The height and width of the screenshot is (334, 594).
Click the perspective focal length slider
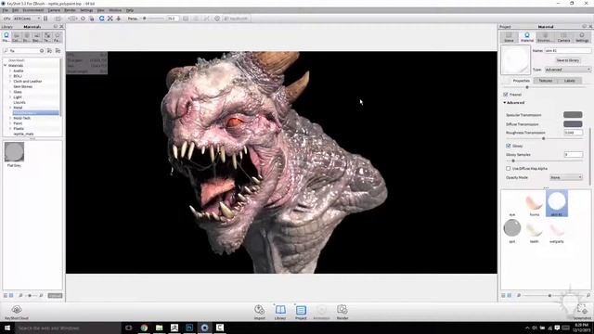152,19
